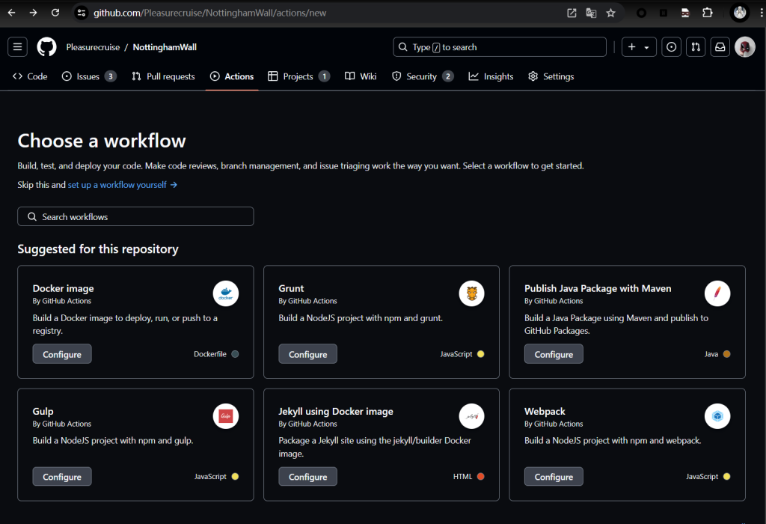Switch to the Issues tab

(x=88, y=76)
